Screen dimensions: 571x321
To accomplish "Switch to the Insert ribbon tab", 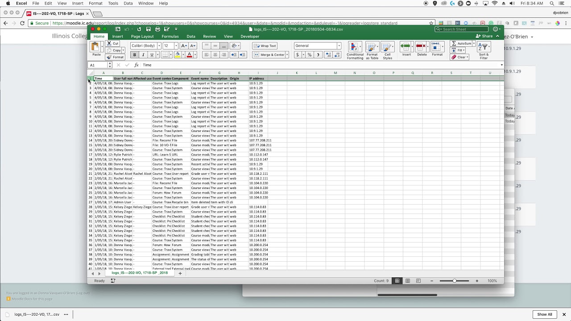I will 118,37.
